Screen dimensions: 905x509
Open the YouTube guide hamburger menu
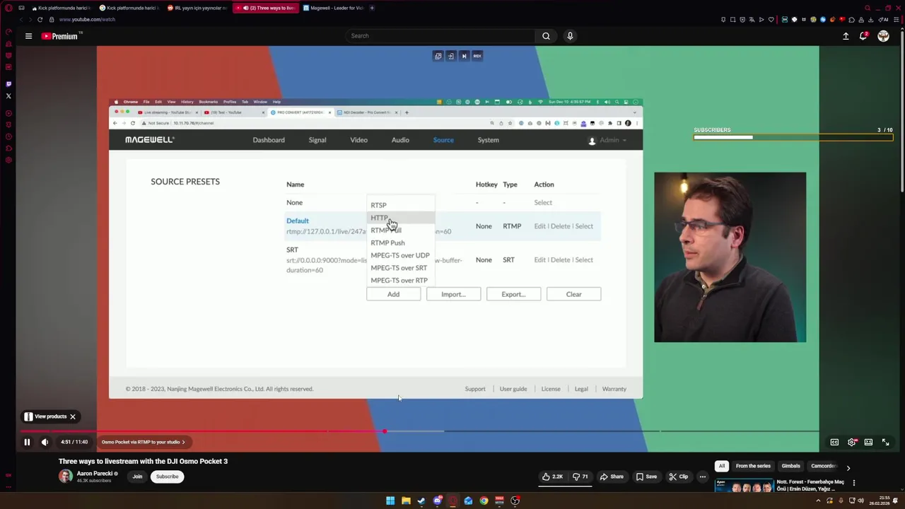pyautogui.click(x=28, y=36)
